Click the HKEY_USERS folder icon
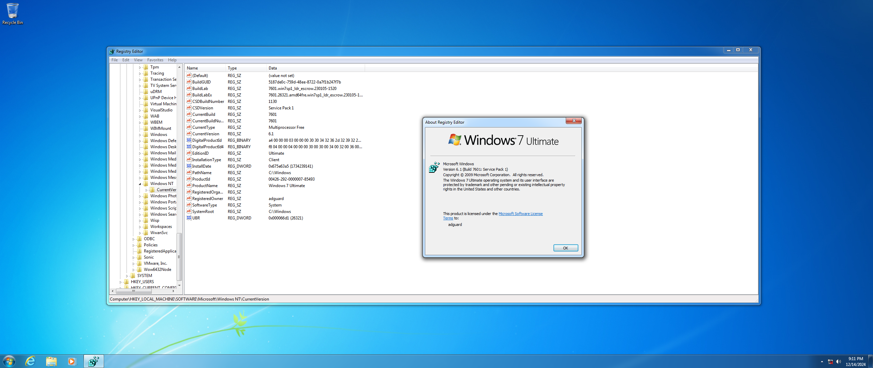 pyautogui.click(x=127, y=282)
